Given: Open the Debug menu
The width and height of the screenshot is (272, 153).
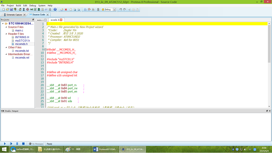Looking at the screenshot, I should pyautogui.click(x=33, y=6).
